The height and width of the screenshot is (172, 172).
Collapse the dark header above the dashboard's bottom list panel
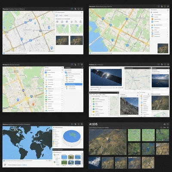click(x=118, y=93)
